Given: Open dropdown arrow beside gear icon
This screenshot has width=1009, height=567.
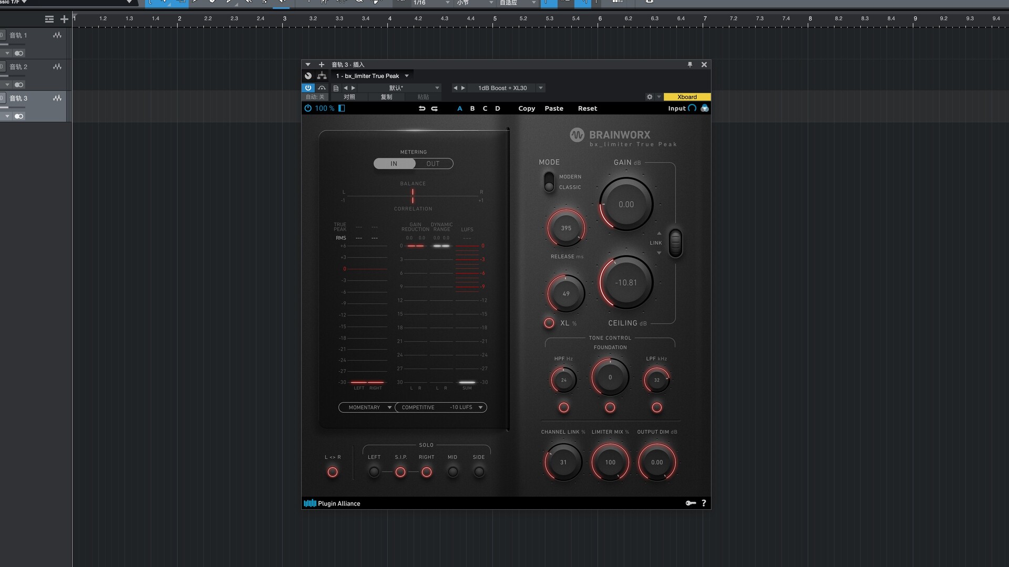Looking at the screenshot, I should pos(658,97).
